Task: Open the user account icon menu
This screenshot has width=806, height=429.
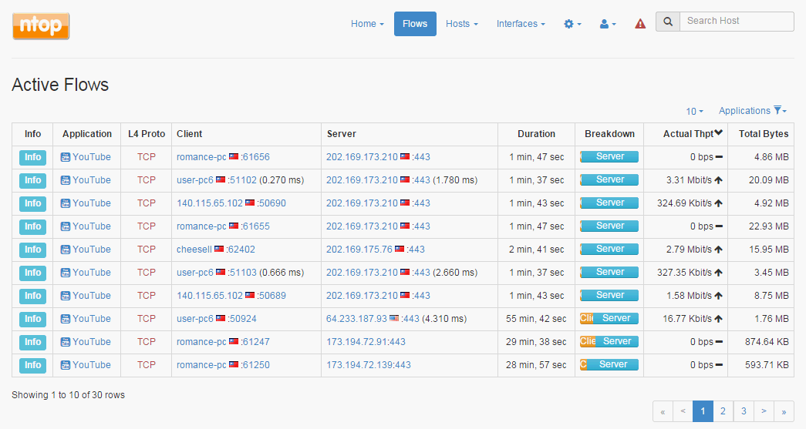Action: click(x=608, y=24)
